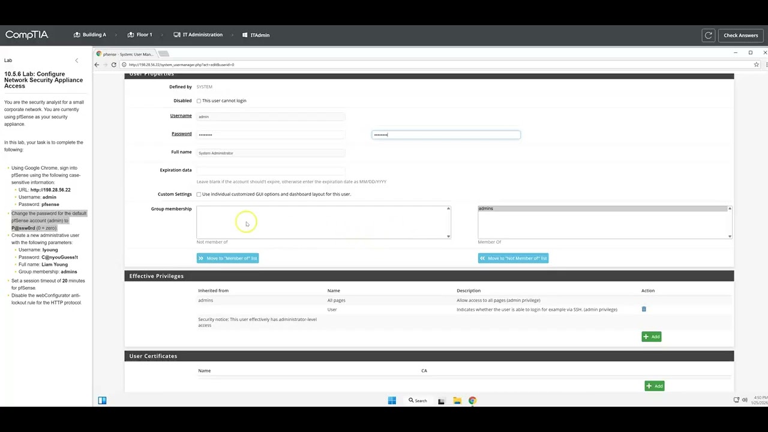Click Add under User Certificates

(654, 386)
